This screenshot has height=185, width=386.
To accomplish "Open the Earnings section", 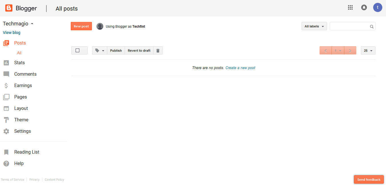I will pos(23,85).
